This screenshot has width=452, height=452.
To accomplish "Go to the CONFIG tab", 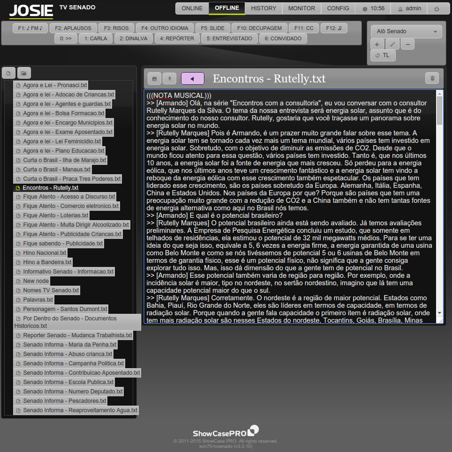I will click(x=338, y=8).
